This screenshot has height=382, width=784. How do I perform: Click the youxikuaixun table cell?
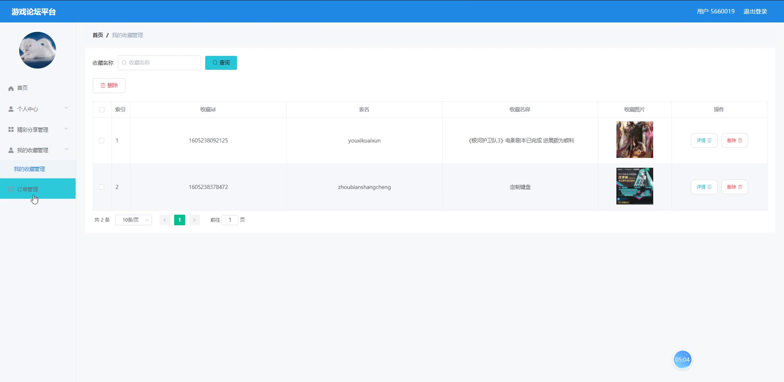(364, 140)
